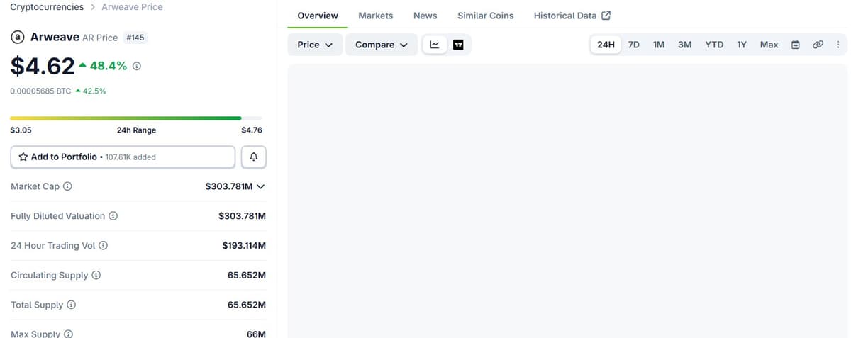This screenshot has width=851, height=338.
Task: Select the YTD chart range
Action: (714, 45)
